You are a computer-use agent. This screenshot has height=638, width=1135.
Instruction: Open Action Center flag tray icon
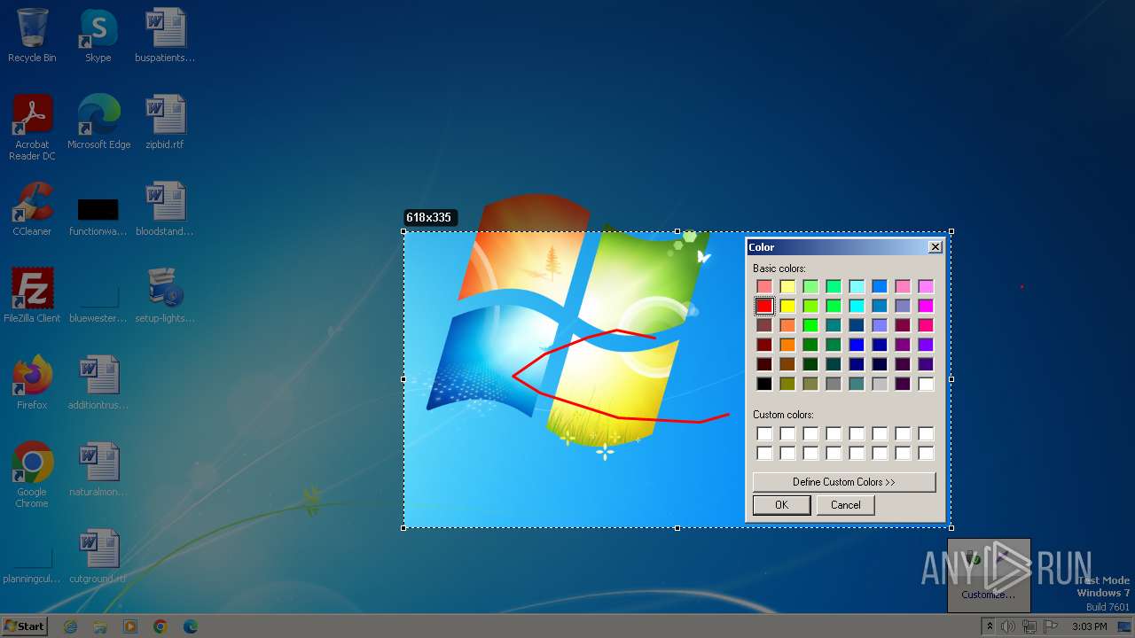pos(1051,626)
